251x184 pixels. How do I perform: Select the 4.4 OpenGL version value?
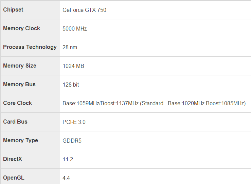point(66,178)
